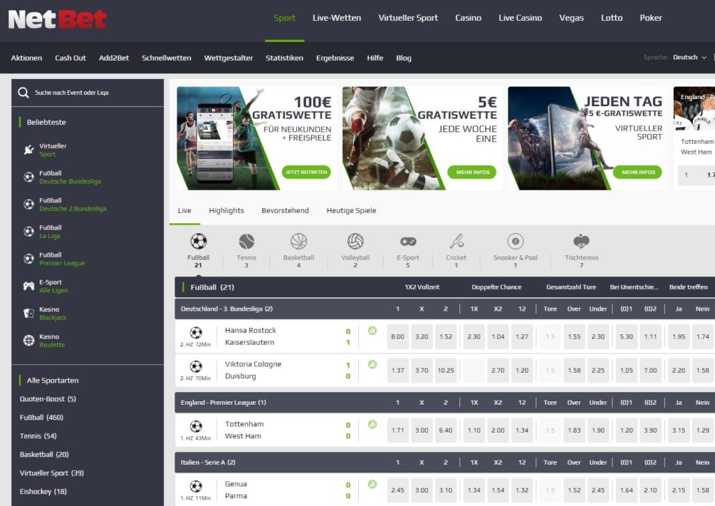
Task: Open the Wettgestalter link
Action: point(228,58)
